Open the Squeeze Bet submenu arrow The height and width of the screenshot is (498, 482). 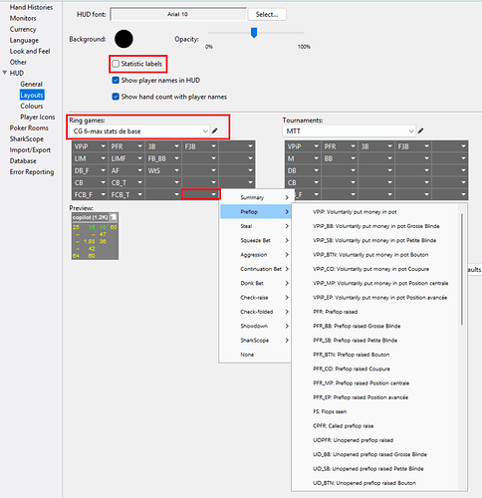coord(287,240)
